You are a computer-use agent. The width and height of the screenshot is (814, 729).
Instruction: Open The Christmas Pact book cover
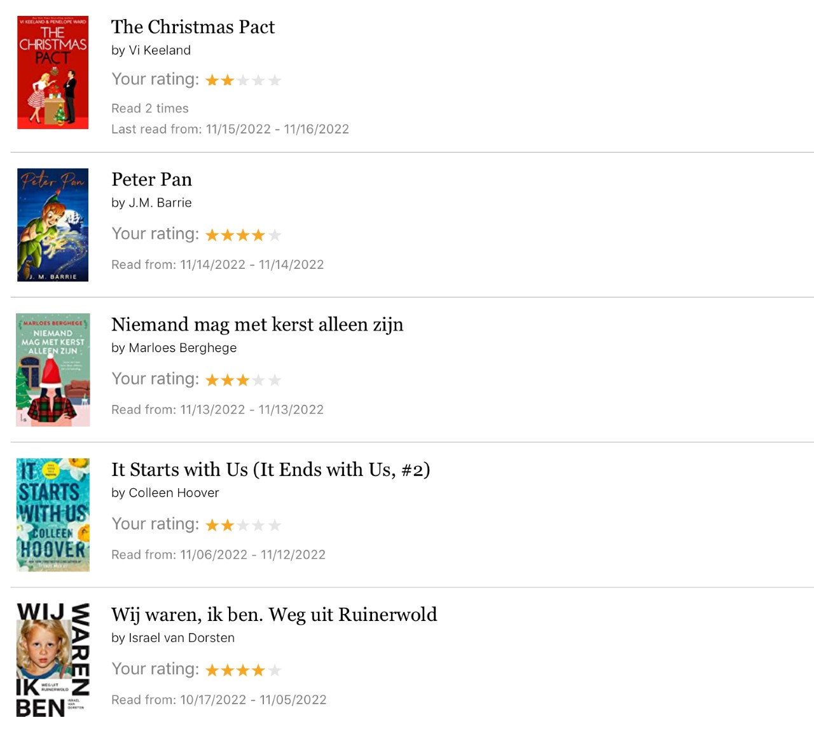53,72
